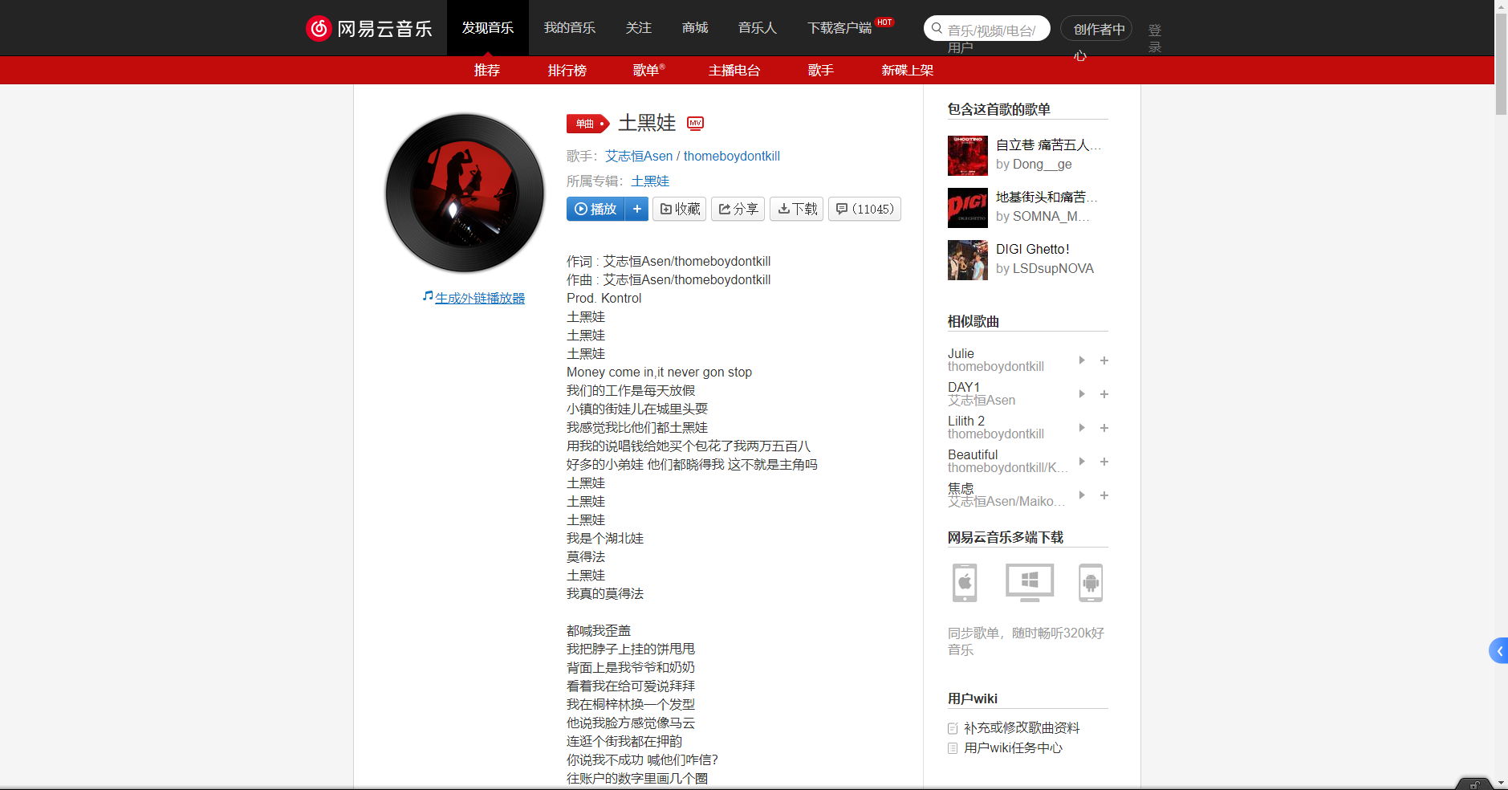
Task: Click the iOS download icon
Action: coord(965,583)
